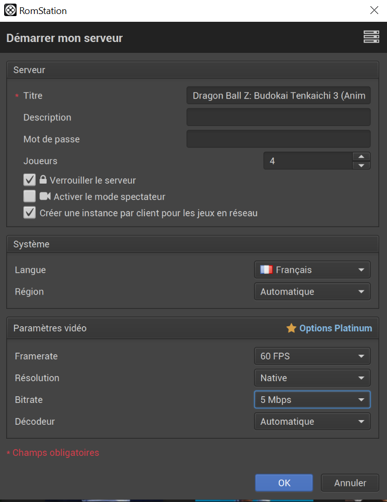Enable Activer le mode spectateur checkbox
Viewport: 387px width, 502px height.
coord(30,196)
